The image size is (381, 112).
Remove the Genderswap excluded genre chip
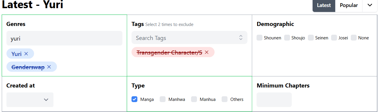point(49,67)
